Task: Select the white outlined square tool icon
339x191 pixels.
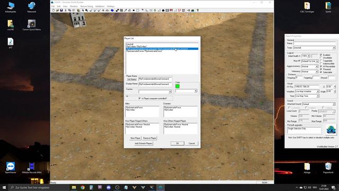Action: (138, 10)
